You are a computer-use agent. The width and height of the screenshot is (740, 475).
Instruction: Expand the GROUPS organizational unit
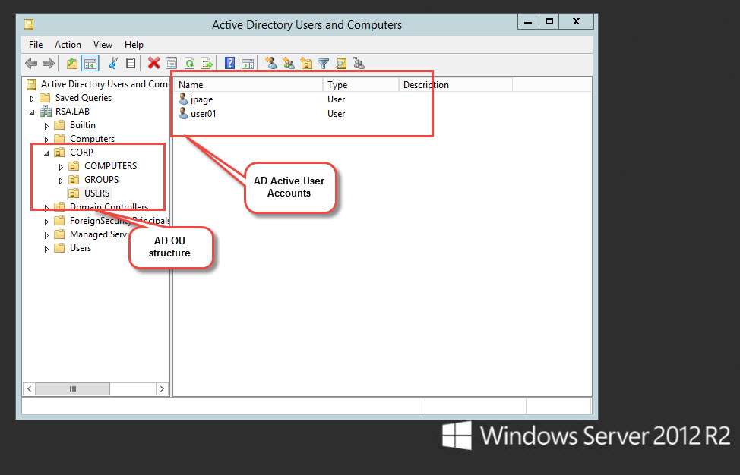(62, 181)
